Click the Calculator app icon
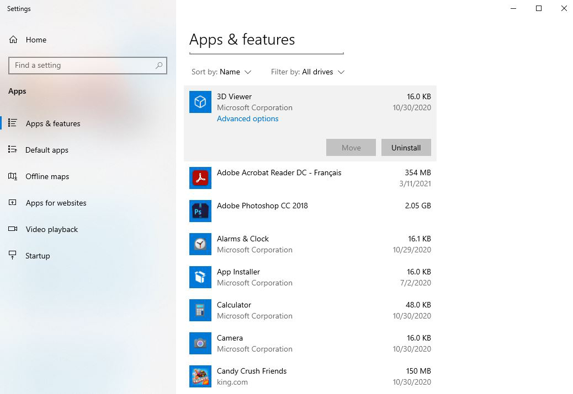This screenshot has height=394, width=573. click(x=200, y=310)
